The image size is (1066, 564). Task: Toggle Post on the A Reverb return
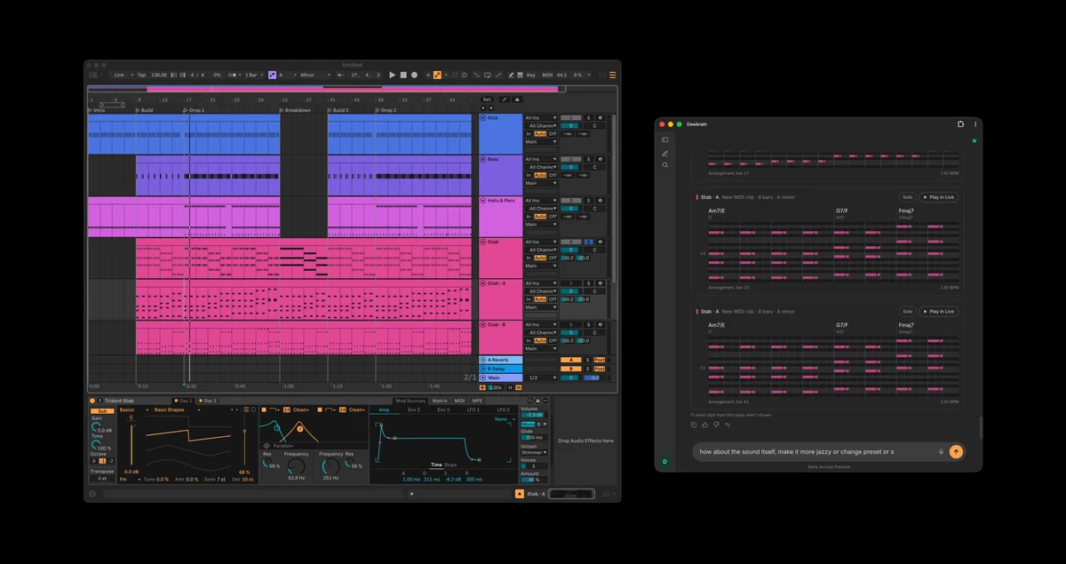(600, 360)
